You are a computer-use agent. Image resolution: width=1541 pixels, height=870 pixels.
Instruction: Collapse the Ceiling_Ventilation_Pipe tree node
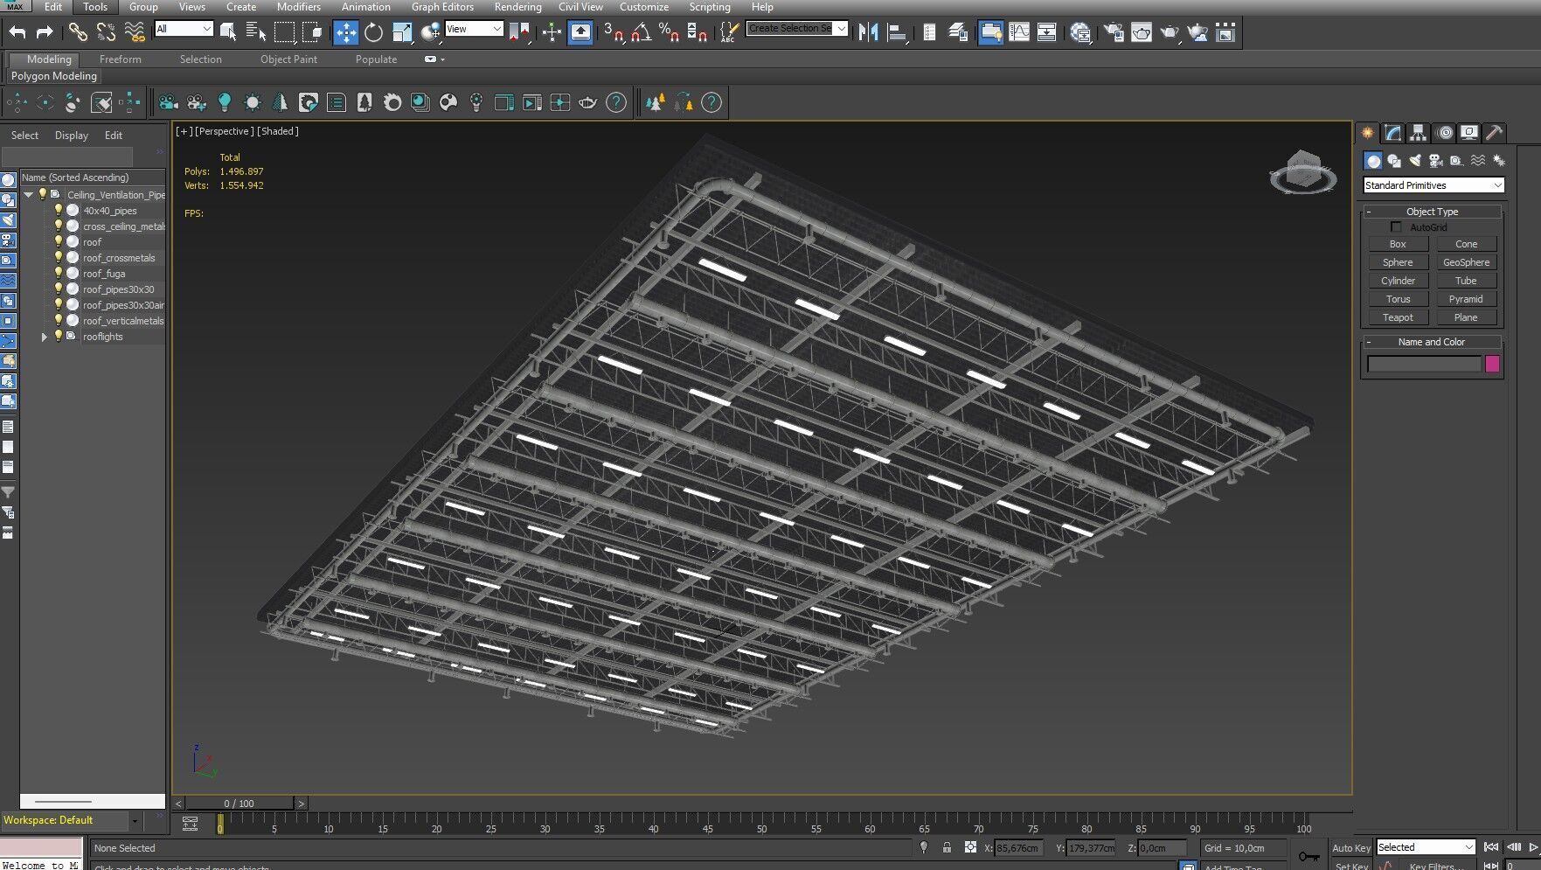click(29, 194)
